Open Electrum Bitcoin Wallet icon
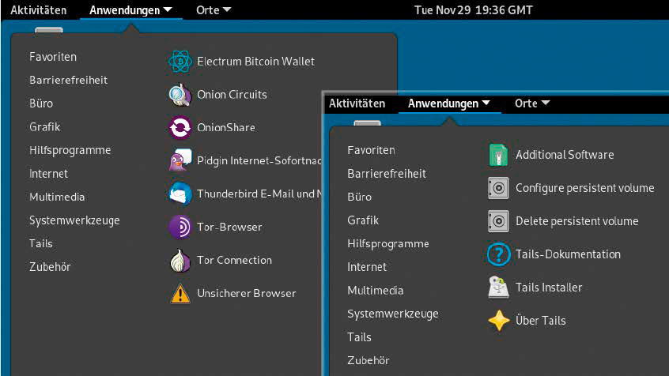 click(x=180, y=62)
